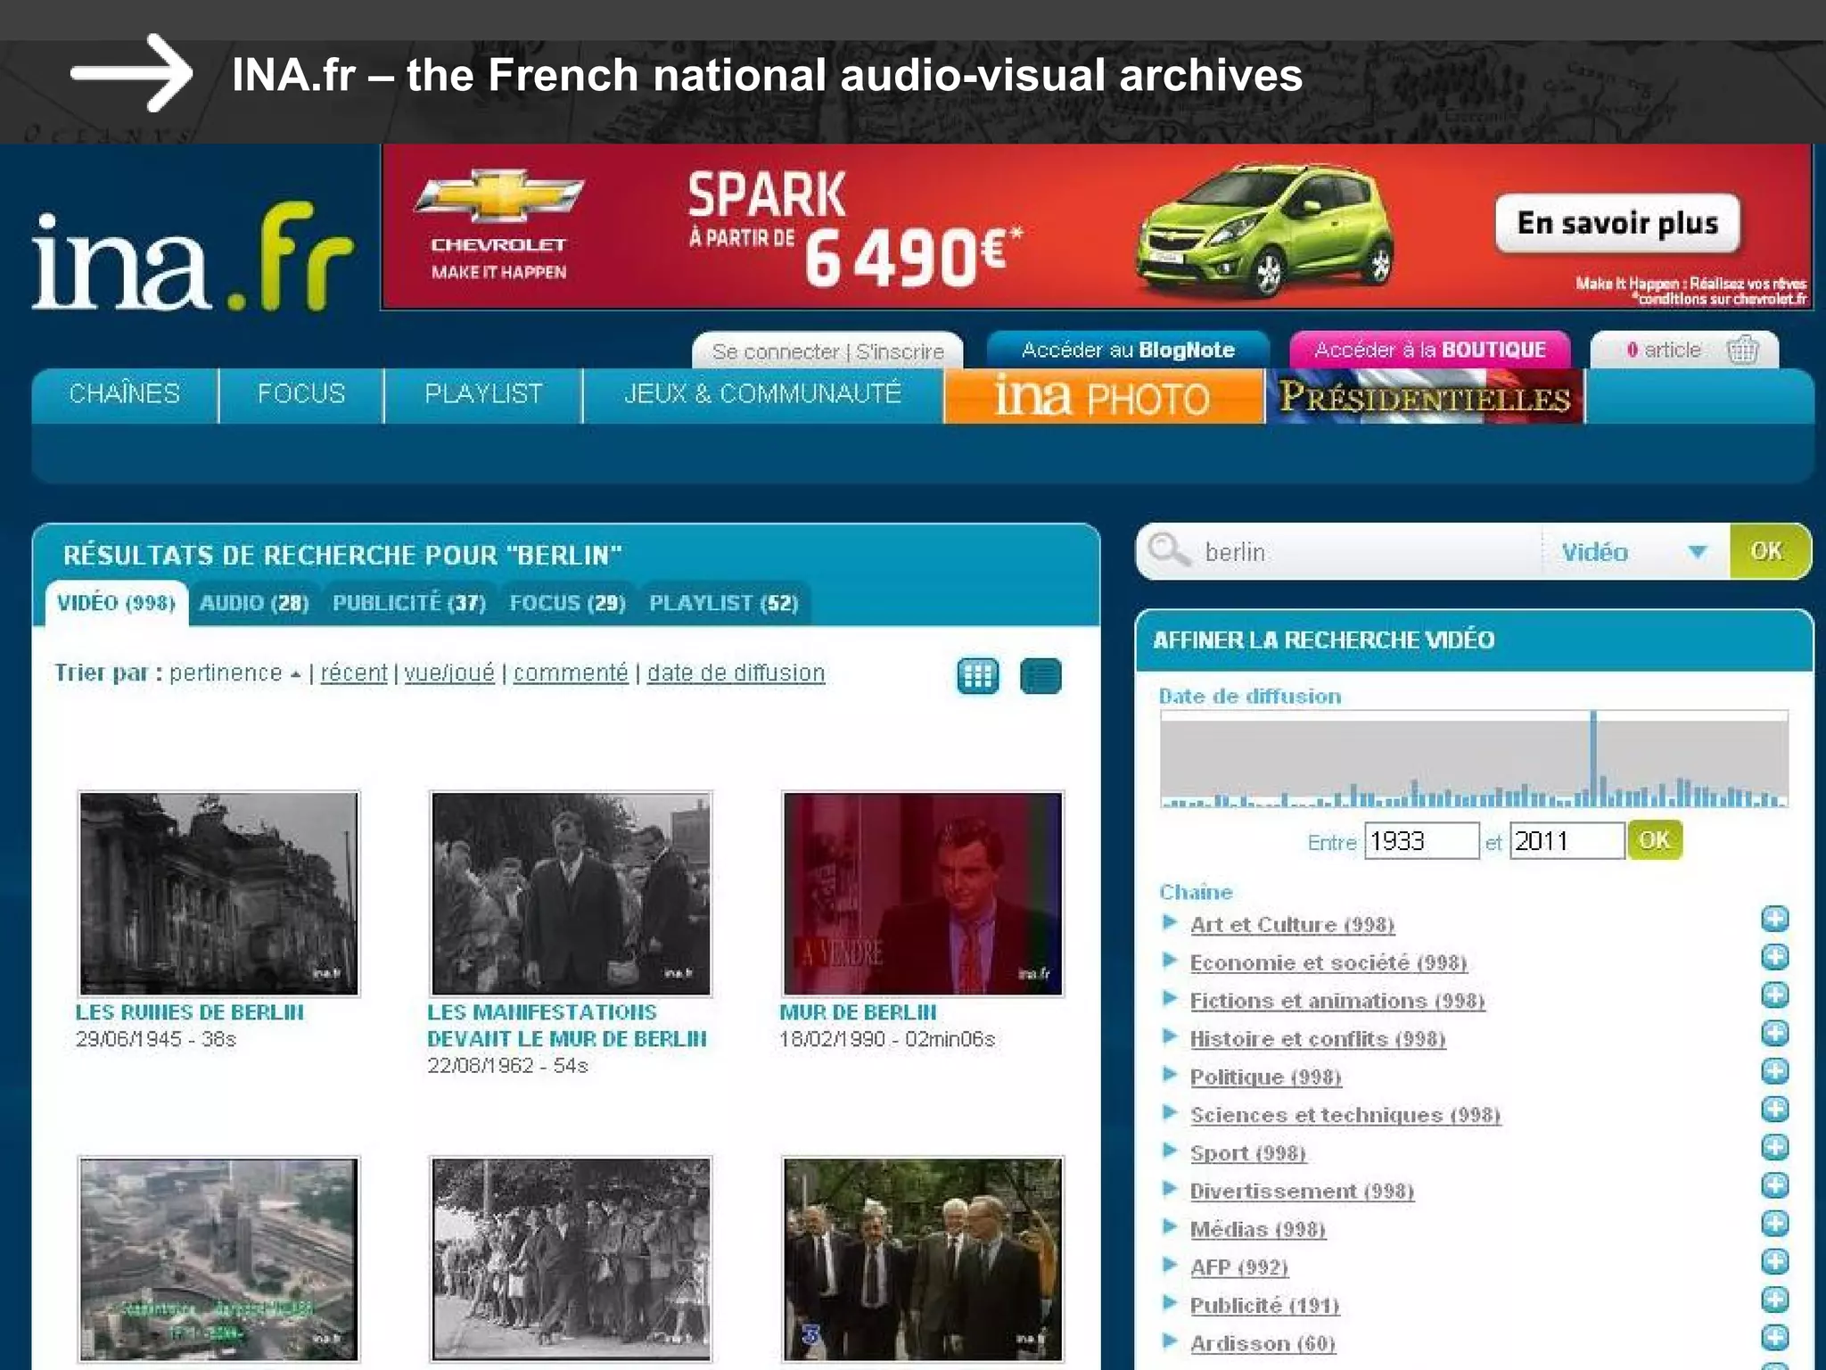Add Politique filter with plus icon
This screenshot has width=1826, height=1370.
[x=1774, y=1071]
